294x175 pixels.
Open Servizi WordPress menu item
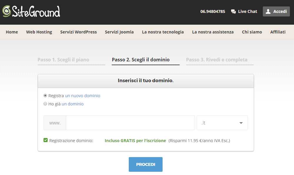(78, 32)
